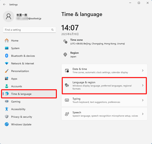This screenshot has height=144, width=152.
Task: Click the Accessibility figure icon
Action: point(7,109)
